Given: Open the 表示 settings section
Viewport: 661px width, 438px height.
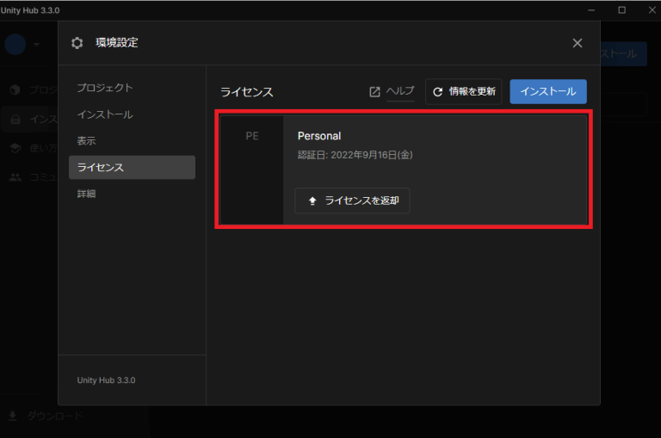Looking at the screenshot, I should click(86, 140).
